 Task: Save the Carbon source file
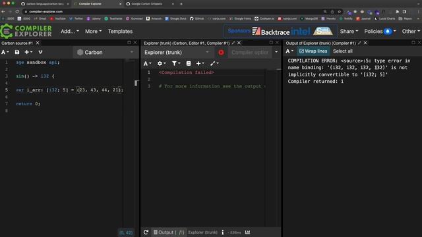coord(17,52)
